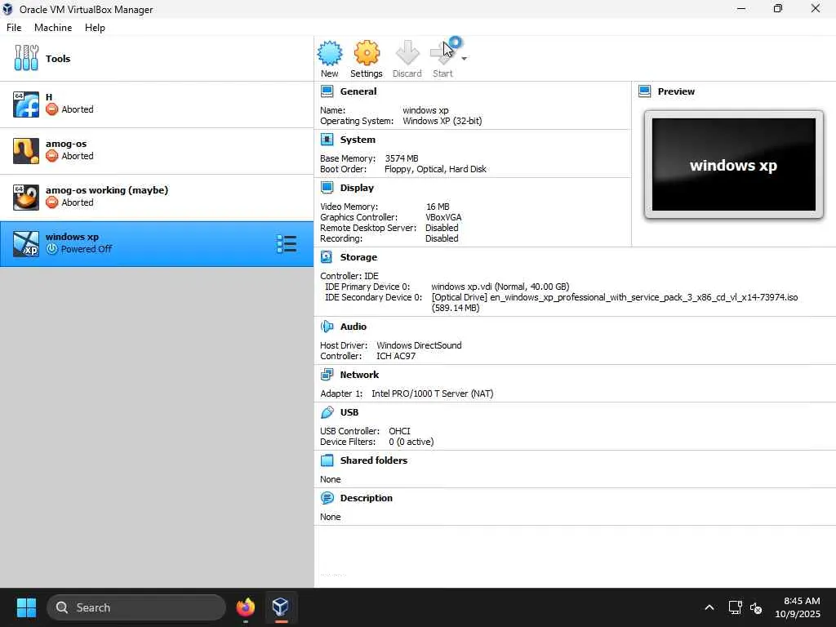This screenshot has height=627, width=836.
Task: Select the Tools entry icon
Action: [x=26, y=58]
